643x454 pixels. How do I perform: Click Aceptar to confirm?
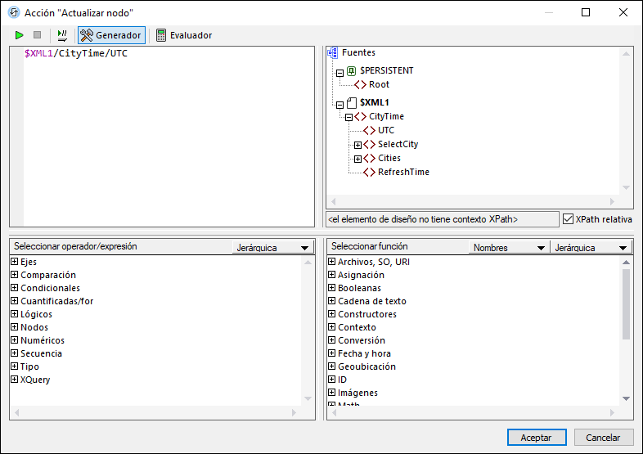[536, 438]
